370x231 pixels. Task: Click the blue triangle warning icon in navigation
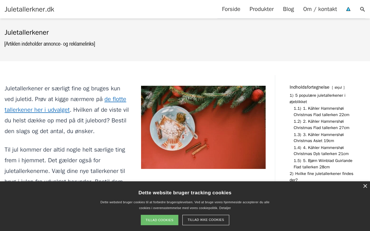point(348,9)
